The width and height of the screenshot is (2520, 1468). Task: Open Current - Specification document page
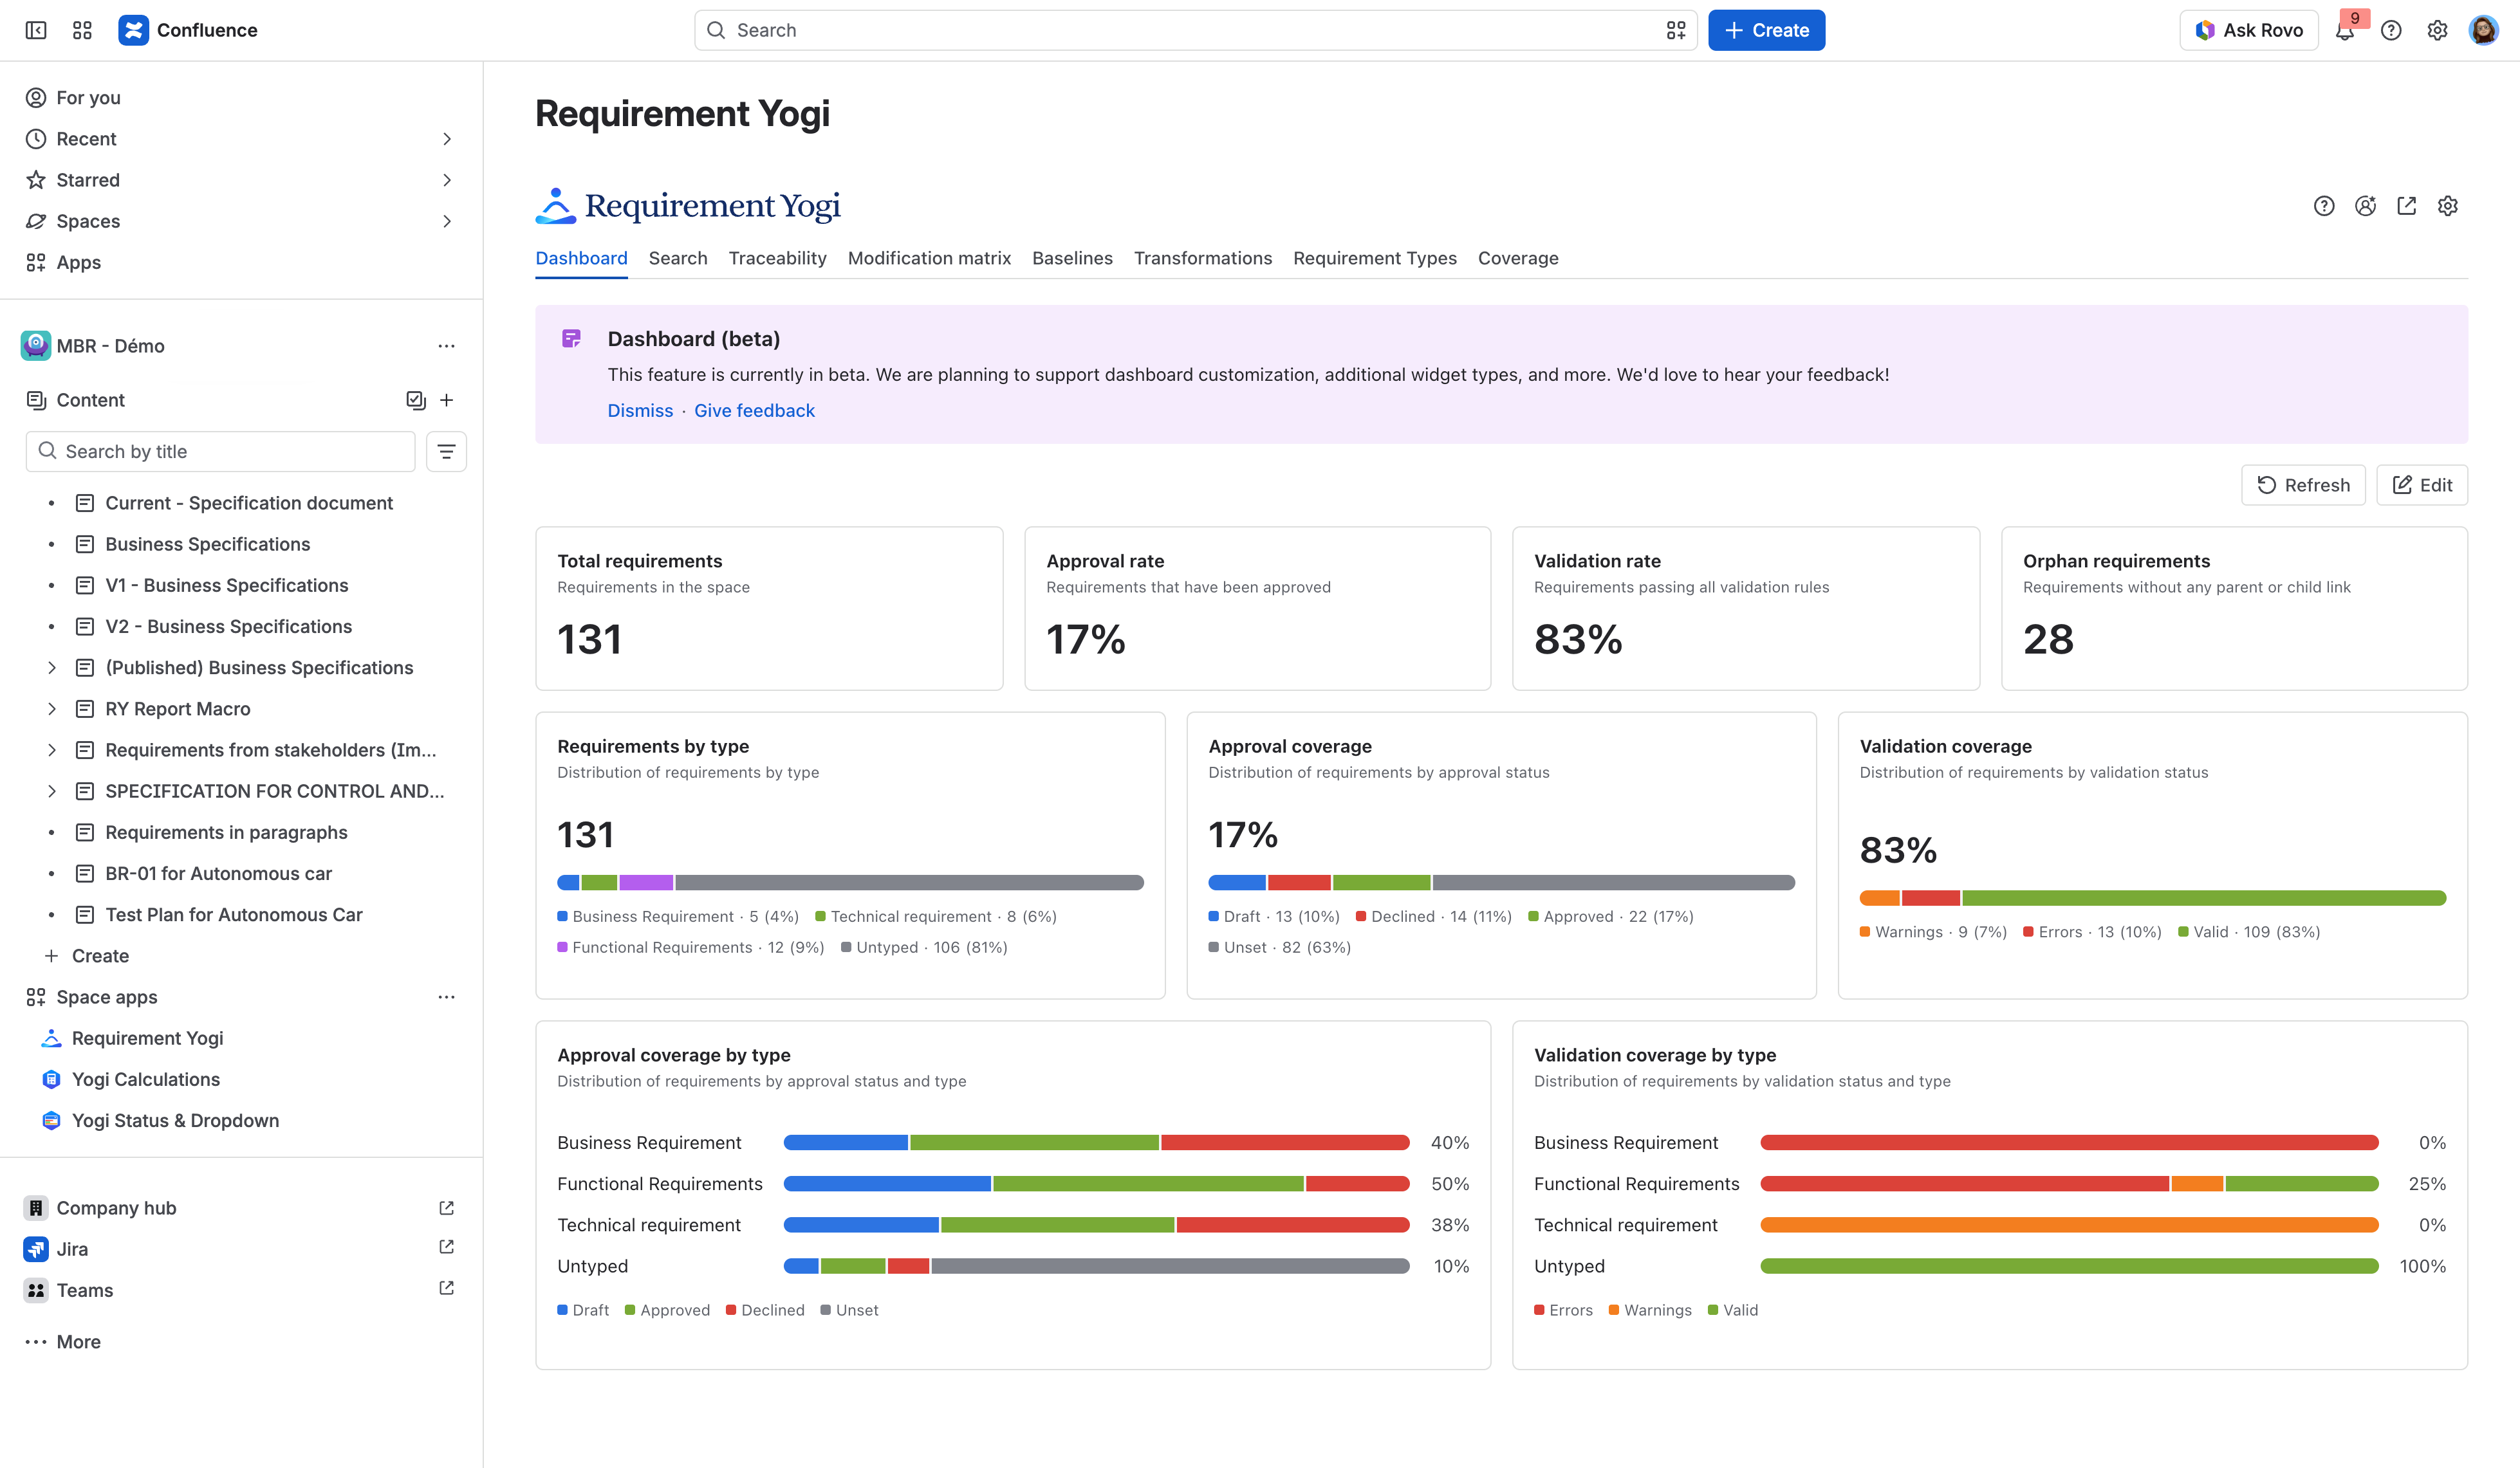click(249, 503)
